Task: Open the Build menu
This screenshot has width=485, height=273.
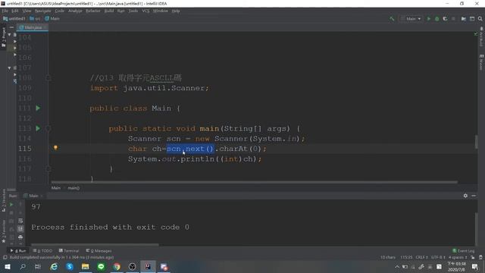Action: [x=109, y=11]
